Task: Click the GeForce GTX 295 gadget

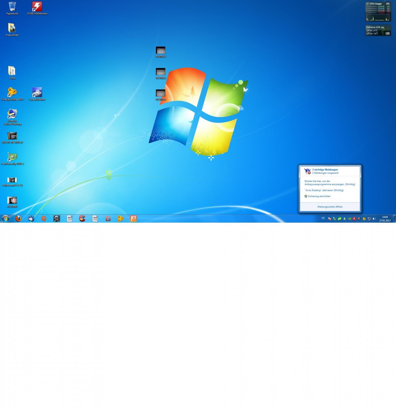Action: click(x=378, y=30)
